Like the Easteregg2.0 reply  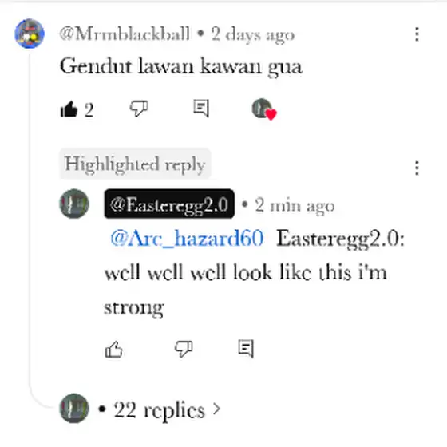(113, 349)
